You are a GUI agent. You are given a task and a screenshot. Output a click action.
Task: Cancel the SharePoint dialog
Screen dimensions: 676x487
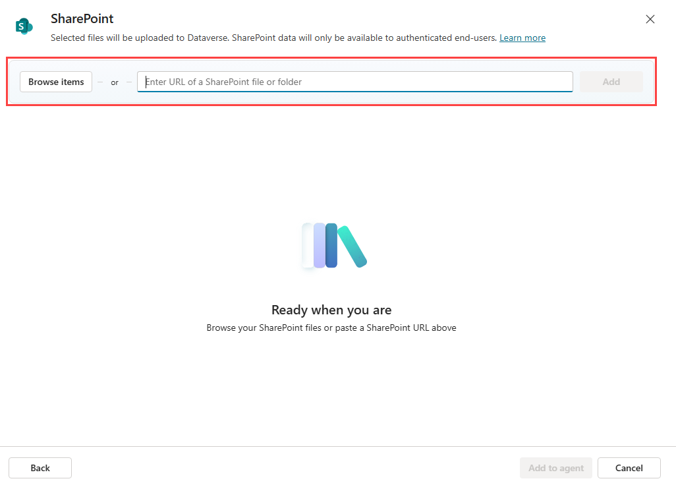tap(629, 468)
